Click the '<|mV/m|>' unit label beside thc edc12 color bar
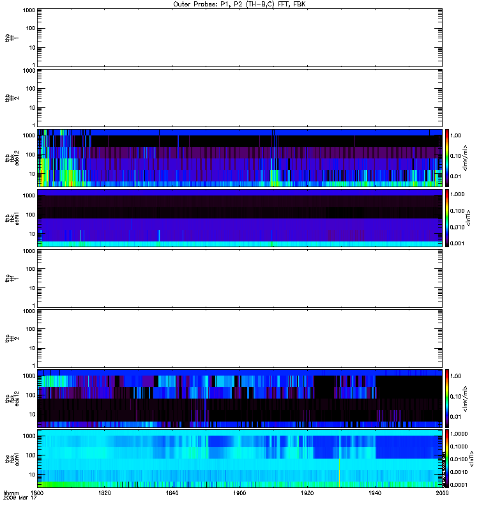479x511 pixels. click(466, 399)
